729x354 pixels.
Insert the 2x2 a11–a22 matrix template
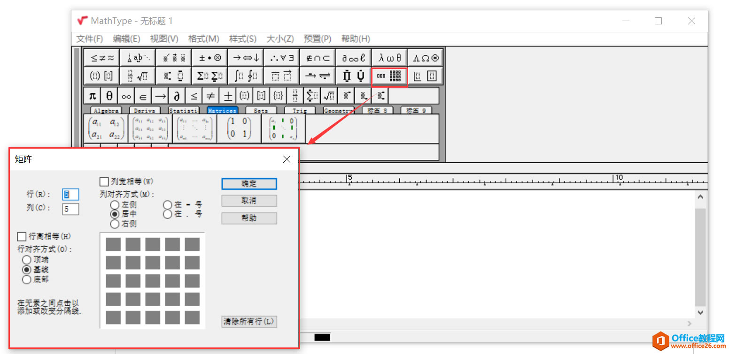pyautogui.click(x=106, y=128)
